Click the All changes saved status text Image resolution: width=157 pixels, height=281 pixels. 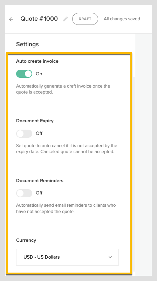122,19
